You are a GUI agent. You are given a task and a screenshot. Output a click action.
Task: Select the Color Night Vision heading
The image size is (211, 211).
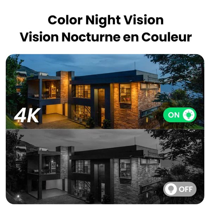105,20
